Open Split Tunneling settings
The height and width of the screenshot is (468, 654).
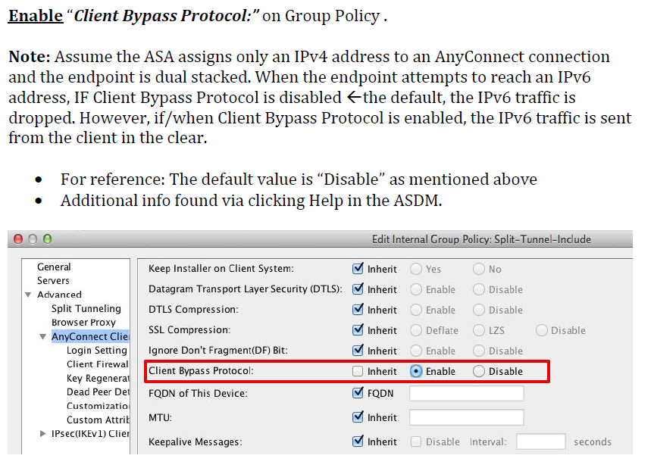pos(86,308)
